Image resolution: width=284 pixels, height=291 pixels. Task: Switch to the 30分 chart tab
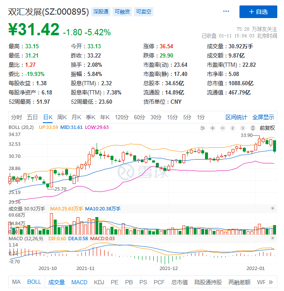(x=156, y=117)
